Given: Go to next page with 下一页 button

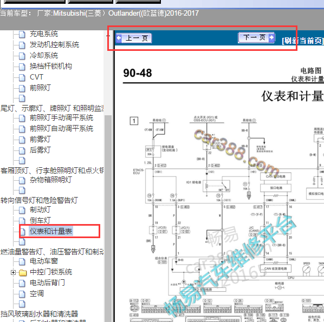Looking at the screenshot, I should (x=256, y=37).
